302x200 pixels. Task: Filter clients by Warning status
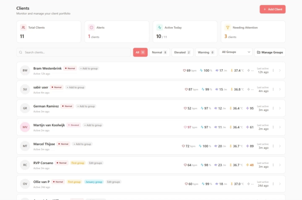[206, 52]
